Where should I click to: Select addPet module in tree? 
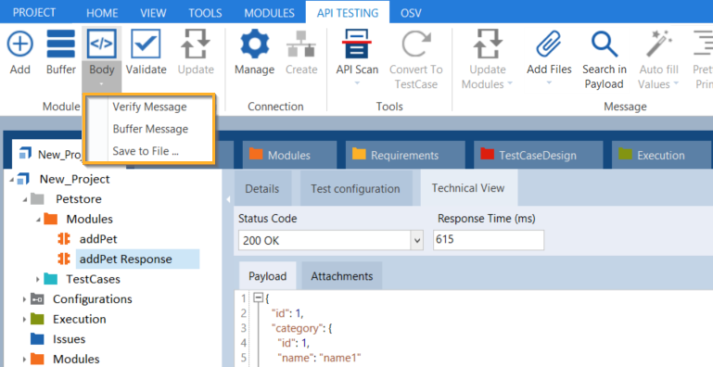point(98,239)
